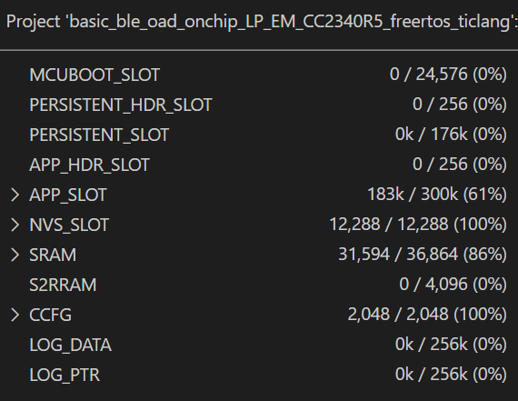Image resolution: width=518 pixels, height=401 pixels.
Task: Click the CCFG label
Action: (x=50, y=315)
